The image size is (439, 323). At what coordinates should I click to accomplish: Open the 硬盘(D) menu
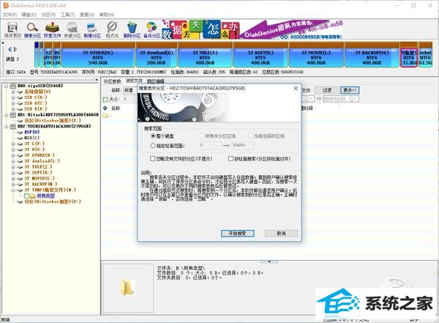[x=29, y=15]
